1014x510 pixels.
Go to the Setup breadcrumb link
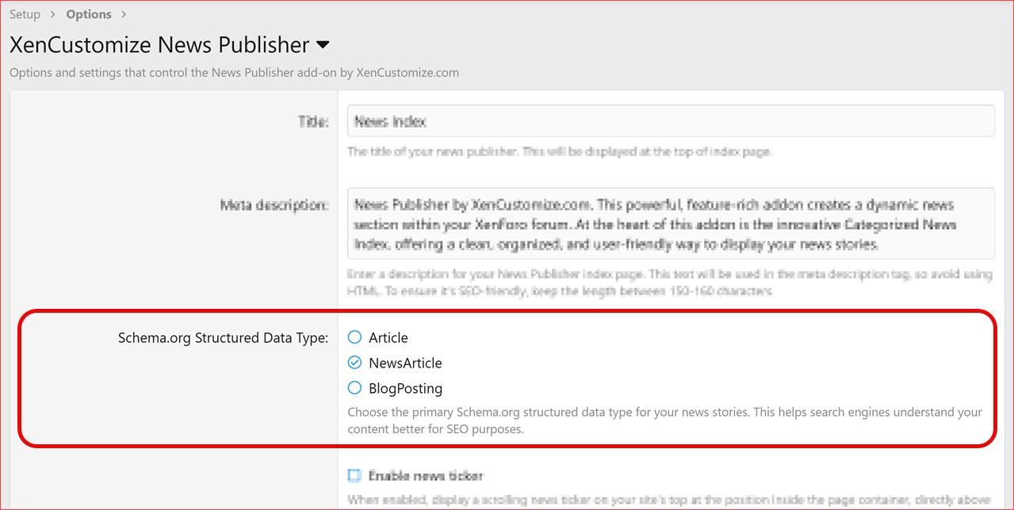[25, 14]
